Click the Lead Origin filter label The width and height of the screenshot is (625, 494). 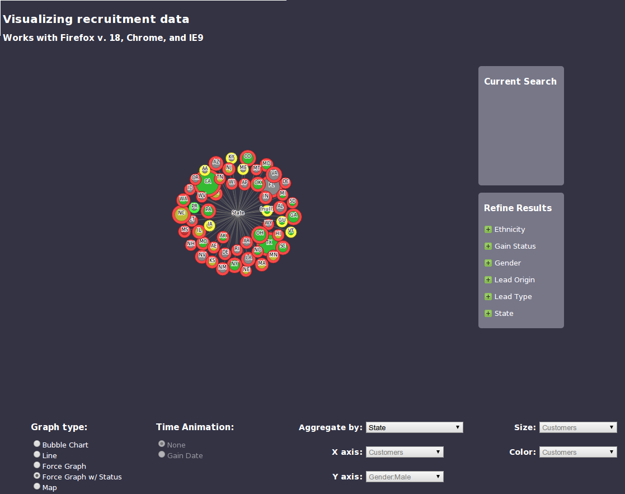514,280
